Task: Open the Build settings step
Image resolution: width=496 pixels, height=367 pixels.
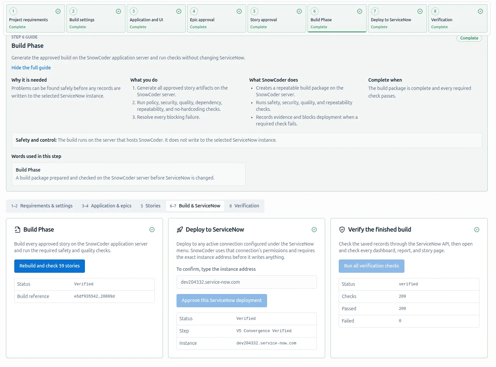Action: coord(96,19)
